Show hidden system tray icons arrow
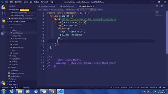Viewport: 168px width, 94px height. [x=142, y=92]
